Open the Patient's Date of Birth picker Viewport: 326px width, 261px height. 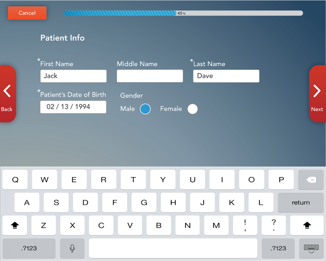pos(73,107)
